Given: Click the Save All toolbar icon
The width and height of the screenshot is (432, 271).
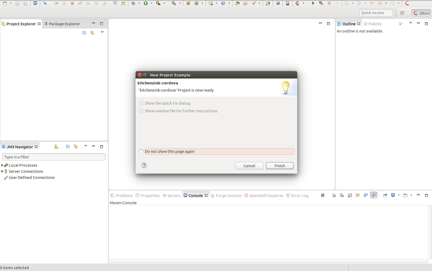Looking at the screenshot, I should [25, 3].
